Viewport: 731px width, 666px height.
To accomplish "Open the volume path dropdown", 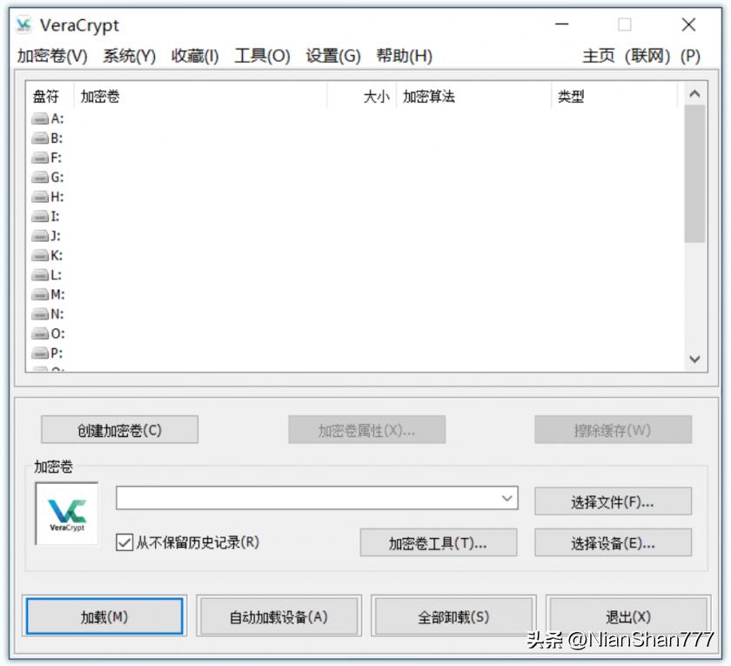I will click(x=507, y=498).
